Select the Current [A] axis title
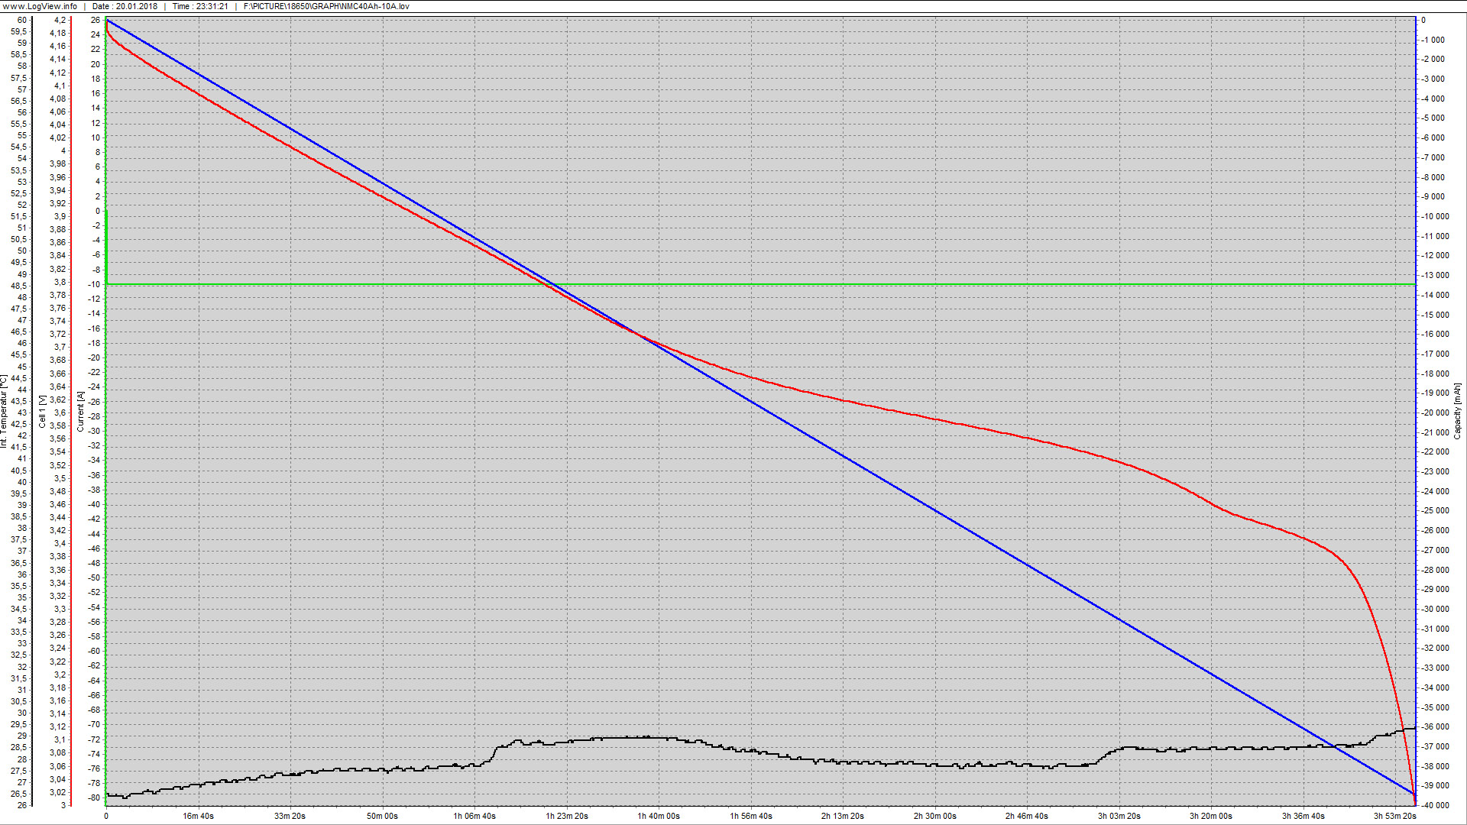Viewport: 1467px width, 825px height. tap(80, 412)
